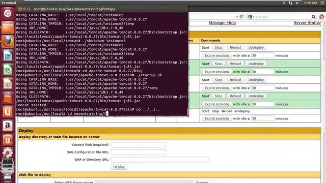Edit idle minutes field of fourth application
The width and height of the screenshot is (326, 183).
point(263,104)
